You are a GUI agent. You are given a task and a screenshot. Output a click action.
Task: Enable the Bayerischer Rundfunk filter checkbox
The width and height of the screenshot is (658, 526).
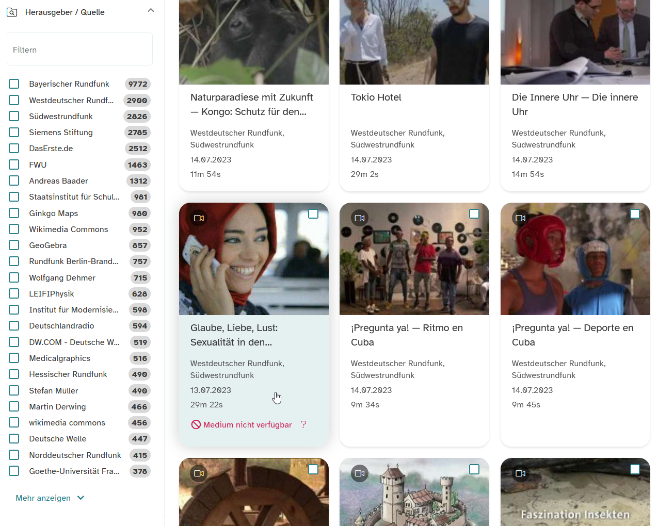14,84
